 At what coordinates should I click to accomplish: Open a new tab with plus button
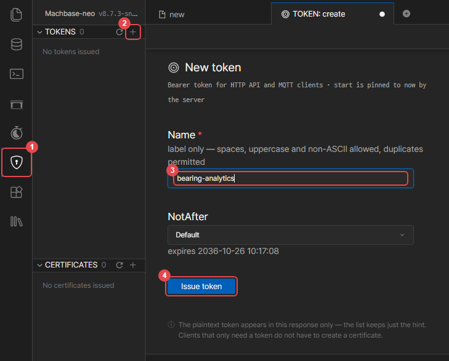(x=407, y=14)
